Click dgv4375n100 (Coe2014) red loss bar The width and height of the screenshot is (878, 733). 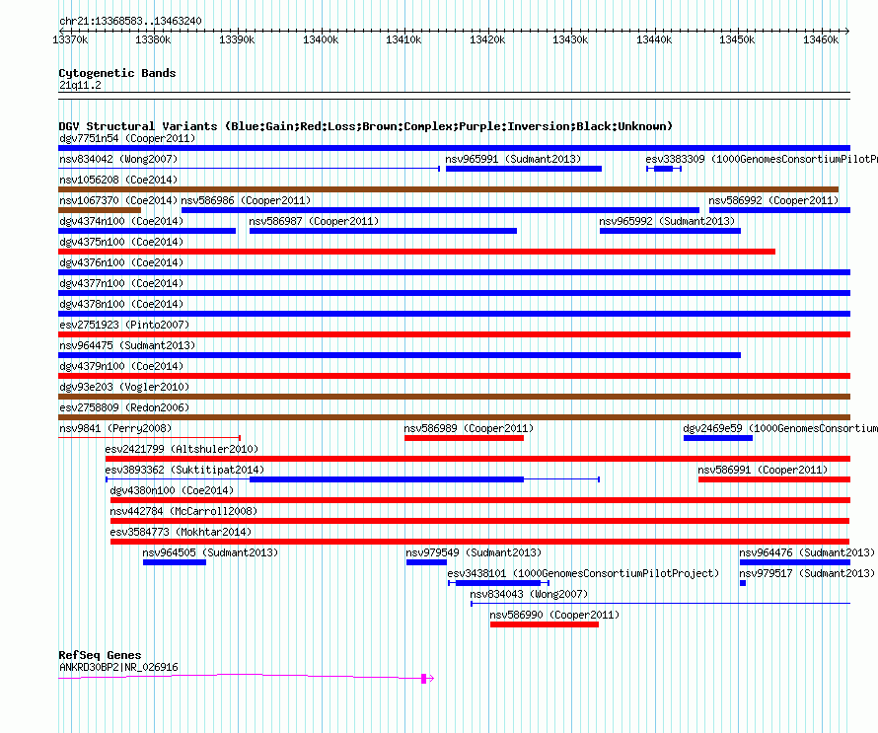[416, 252]
